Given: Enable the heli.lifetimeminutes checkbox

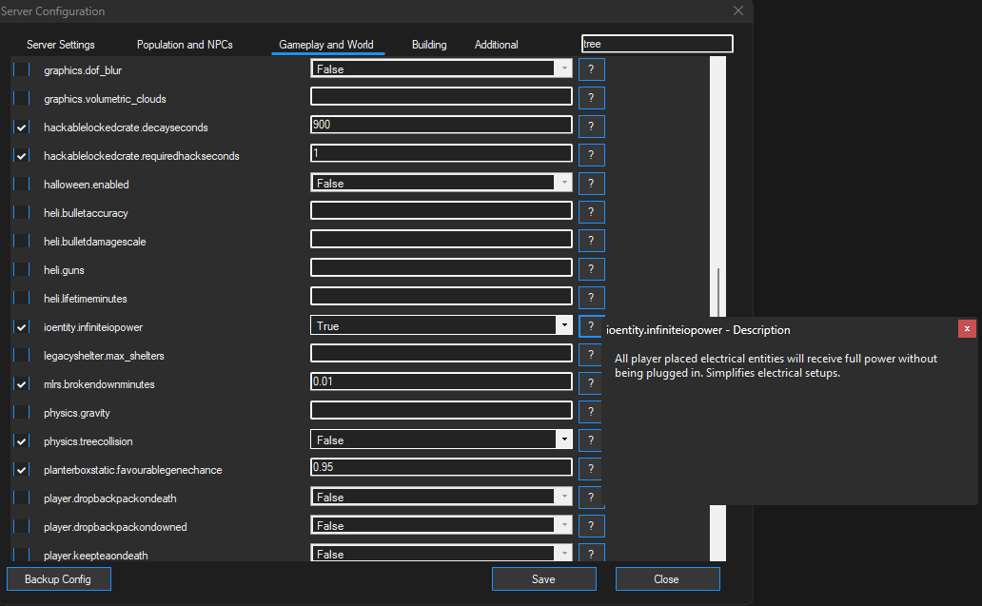Looking at the screenshot, I should [x=21, y=298].
